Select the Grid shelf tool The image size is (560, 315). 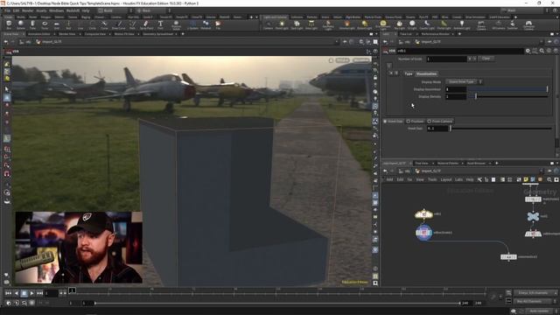tap(56, 24)
